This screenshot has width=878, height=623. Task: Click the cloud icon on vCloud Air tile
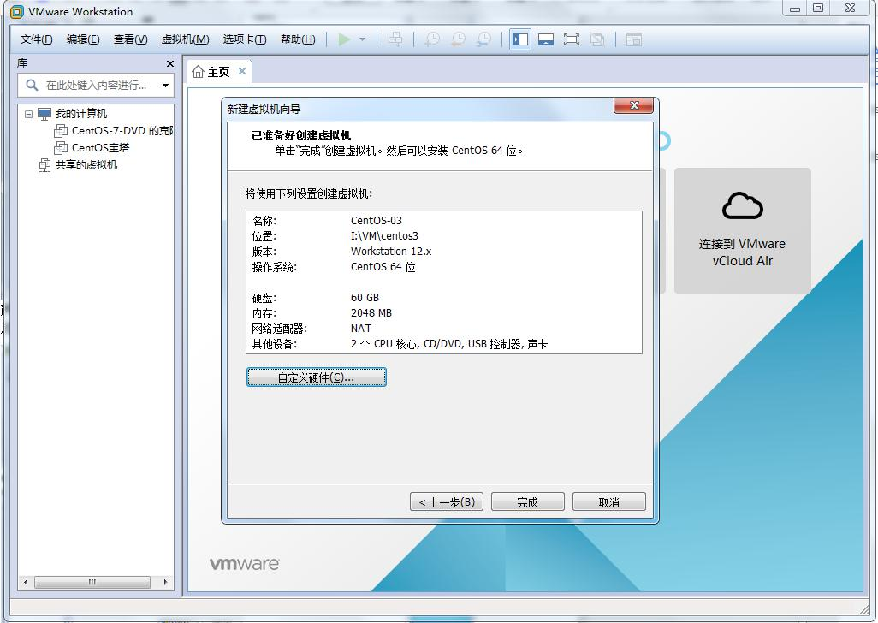(x=743, y=206)
